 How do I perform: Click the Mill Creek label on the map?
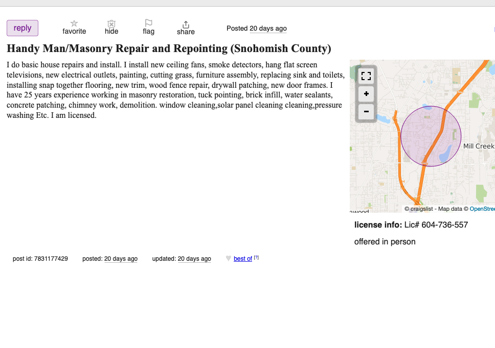(478, 146)
